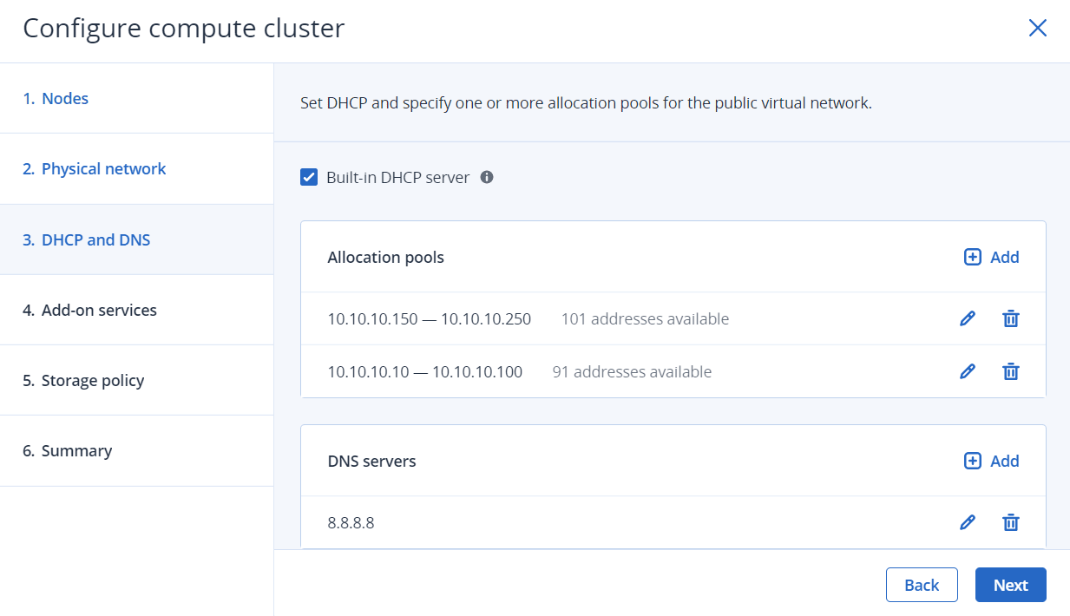This screenshot has width=1070, height=616.
Task: Show info tooltip for Built-in DHCP server
Action: pyautogui.click(x=487, y=177)
